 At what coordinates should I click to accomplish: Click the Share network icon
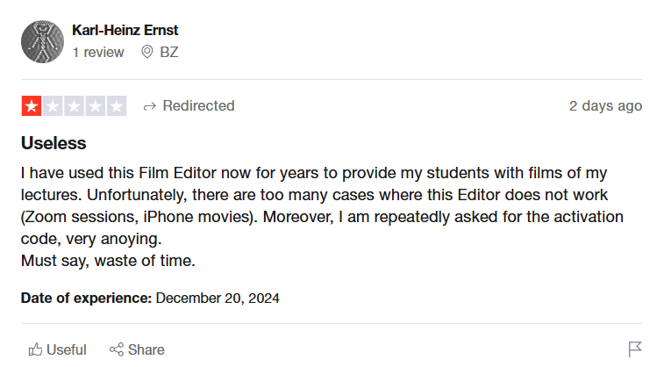pyautogui.click(x=116, y=349)
